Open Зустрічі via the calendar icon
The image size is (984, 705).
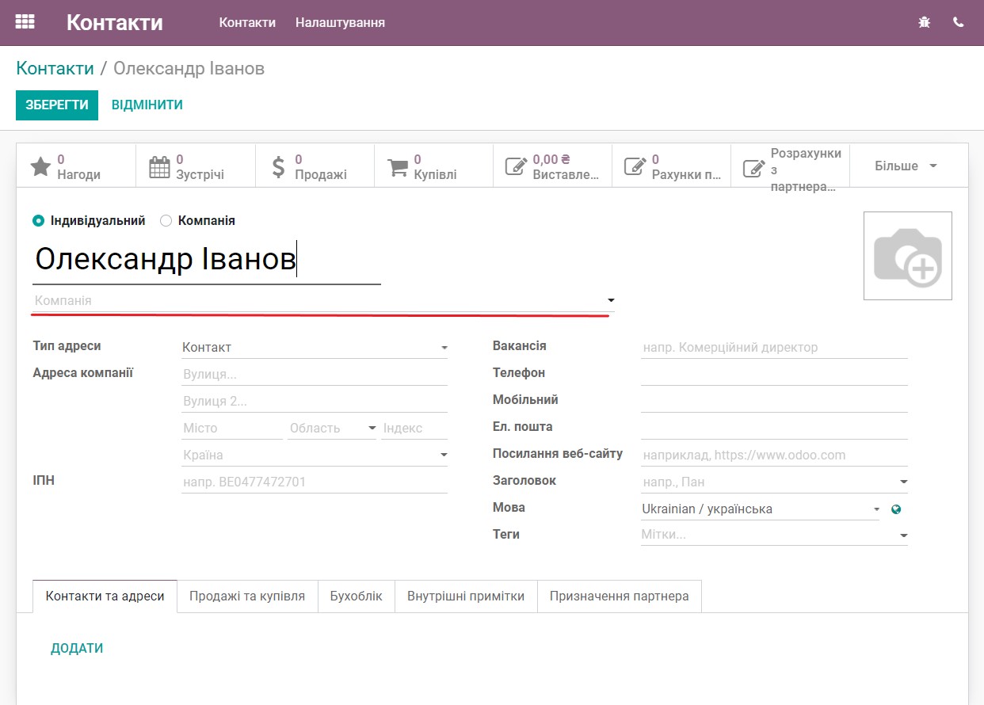pyautogui.click(x=159, y=165)
